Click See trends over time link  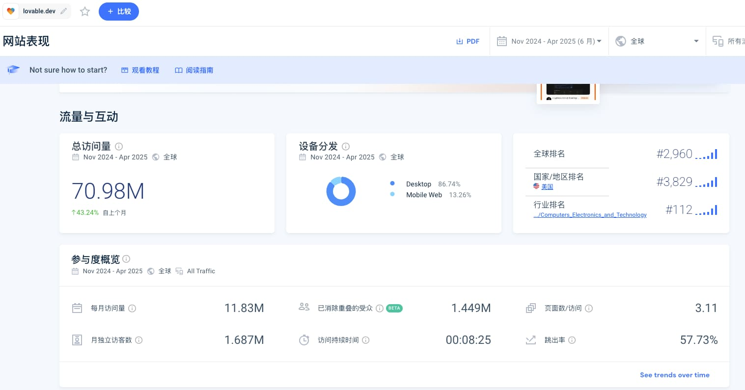[x=674, y=375]
